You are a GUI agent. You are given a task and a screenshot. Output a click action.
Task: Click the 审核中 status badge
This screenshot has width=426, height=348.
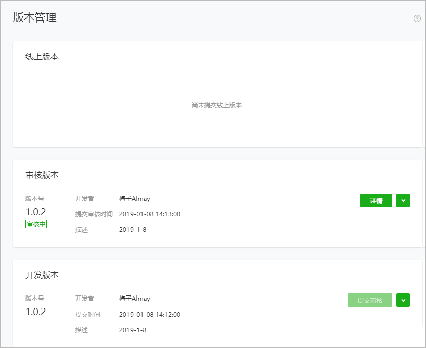click(35, 224)
